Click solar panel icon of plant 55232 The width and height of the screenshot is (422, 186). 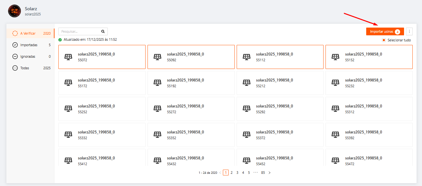(x=335, y=83)
